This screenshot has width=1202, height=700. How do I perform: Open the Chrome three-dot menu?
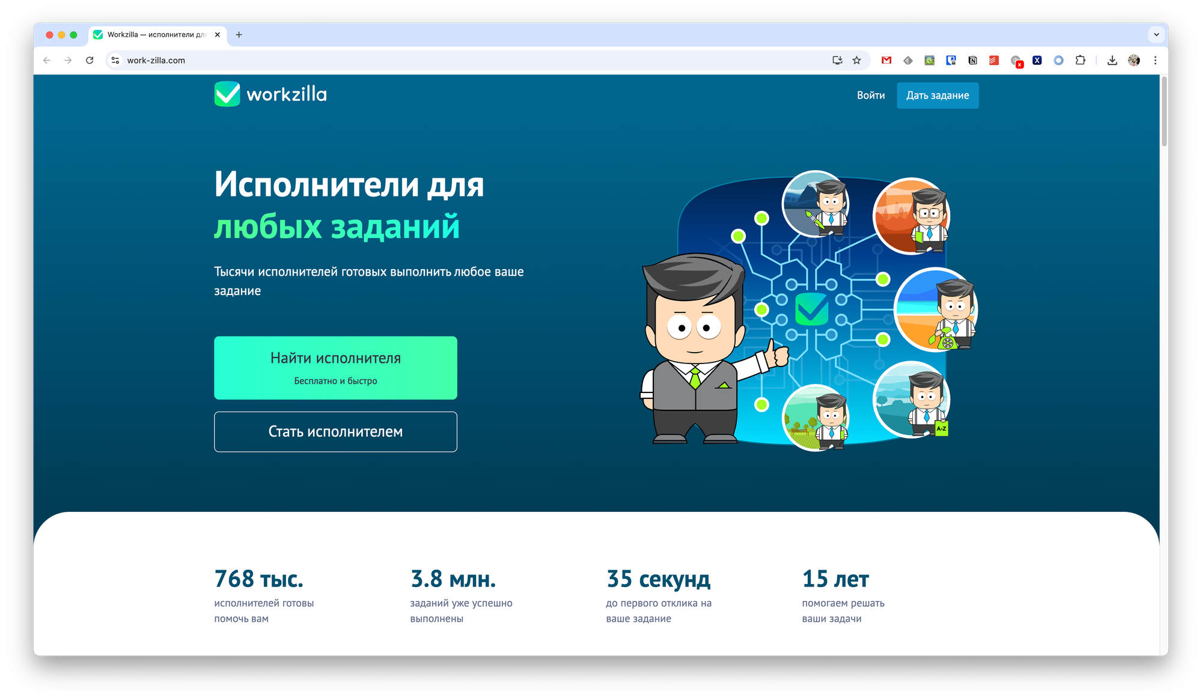(x=1155, y=60)
